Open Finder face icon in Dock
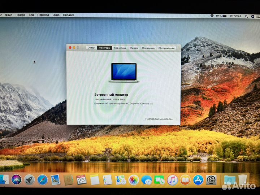 4,179
